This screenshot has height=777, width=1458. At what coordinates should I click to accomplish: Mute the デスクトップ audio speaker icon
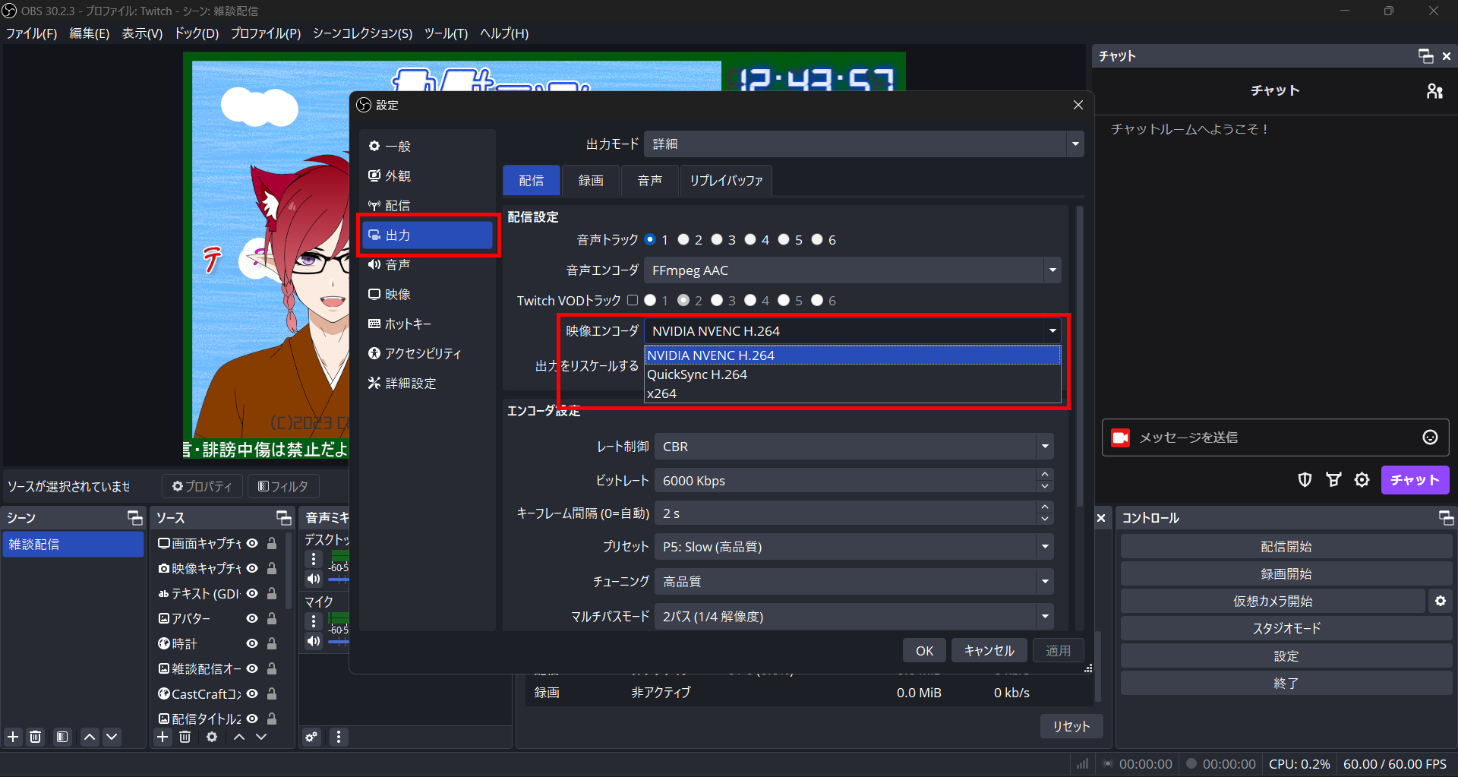tap(314, 579)
